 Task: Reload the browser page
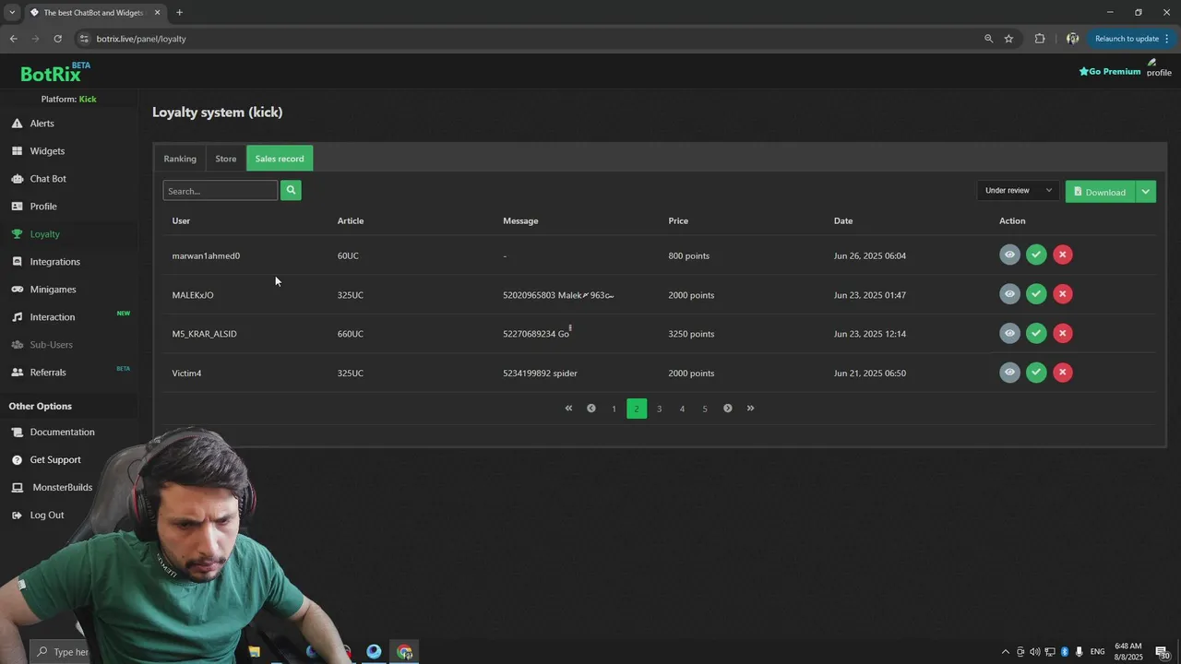[57, 39]
